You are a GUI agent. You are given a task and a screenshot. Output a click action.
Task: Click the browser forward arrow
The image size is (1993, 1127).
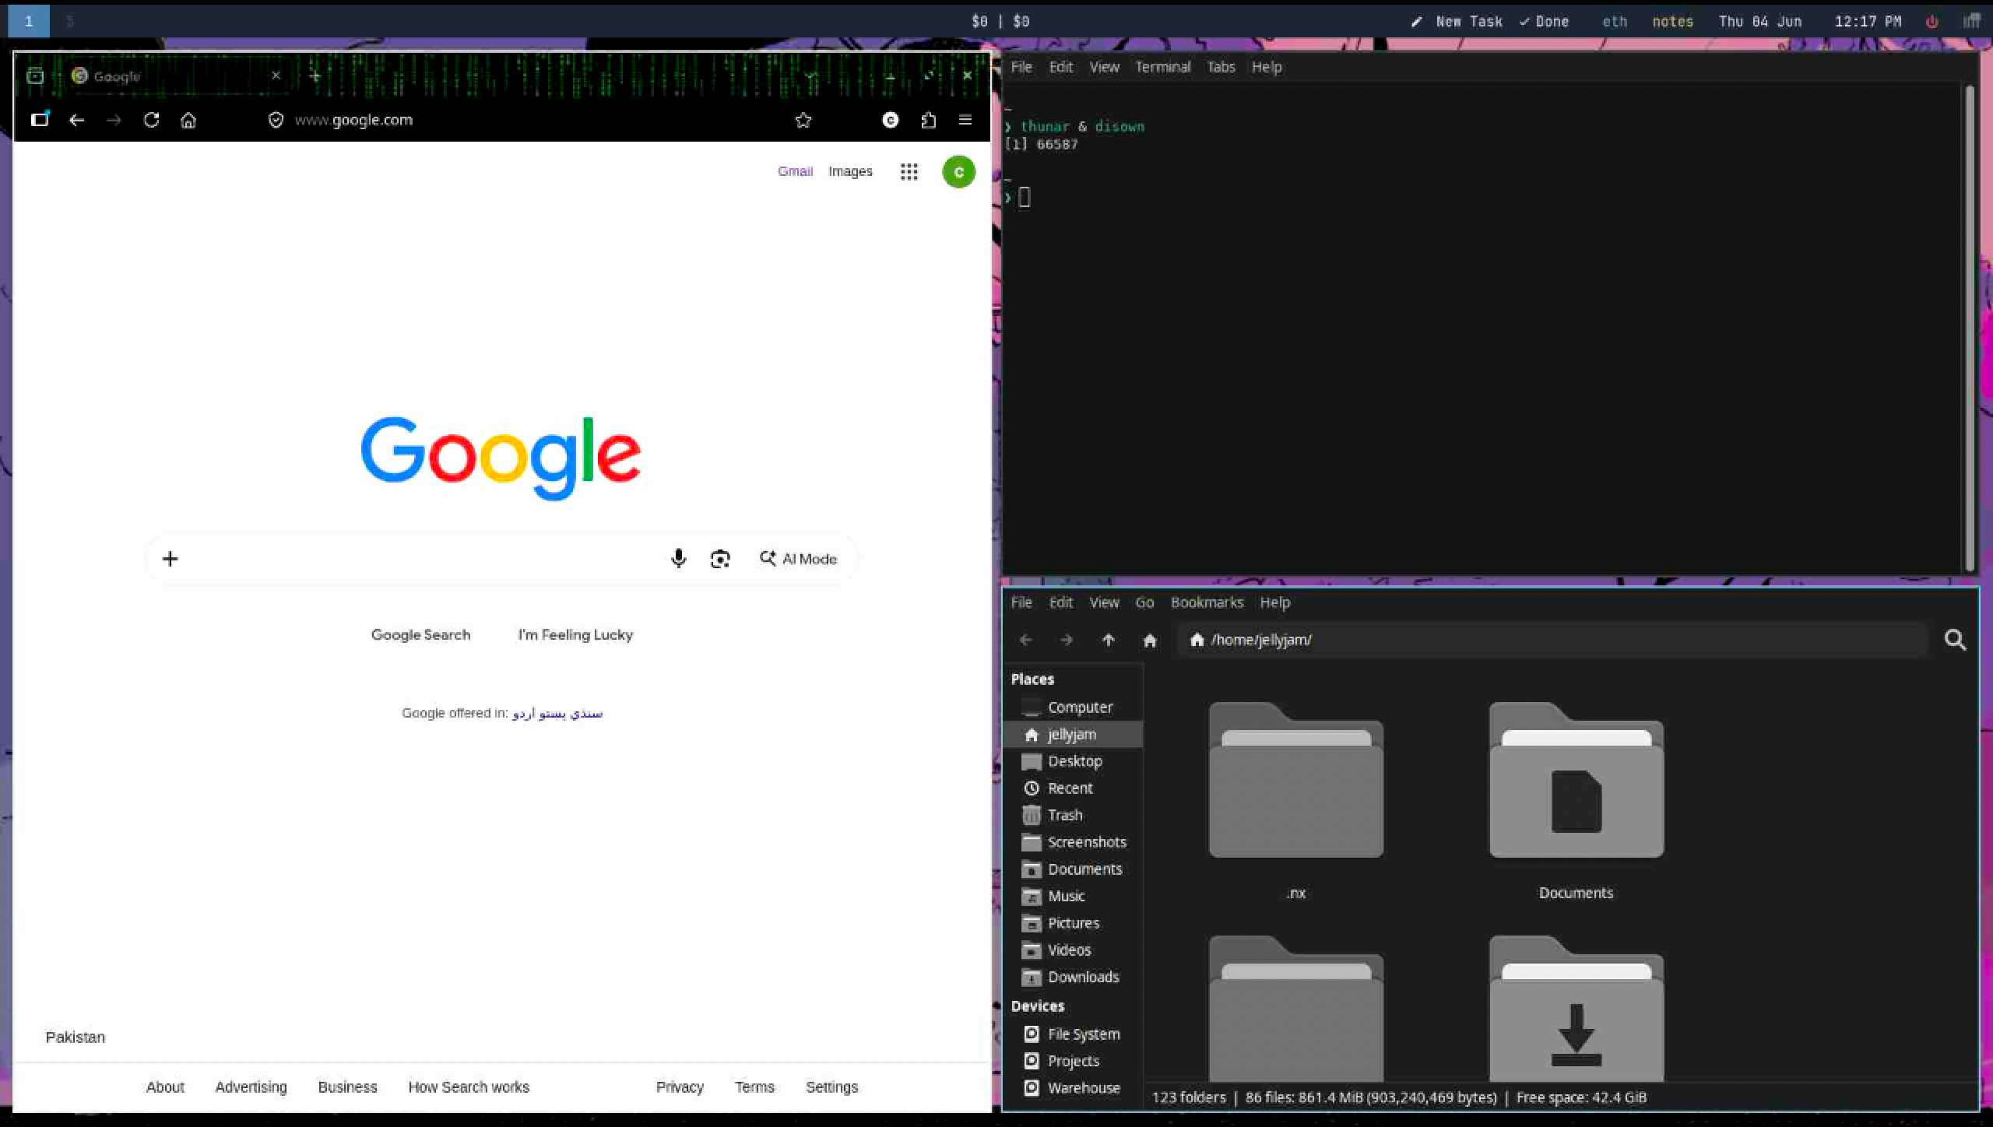[x=114, y=120]
